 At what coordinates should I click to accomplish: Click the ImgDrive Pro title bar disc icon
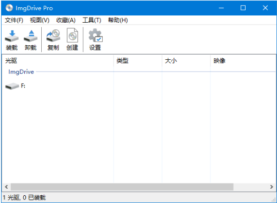coord(9,8)
